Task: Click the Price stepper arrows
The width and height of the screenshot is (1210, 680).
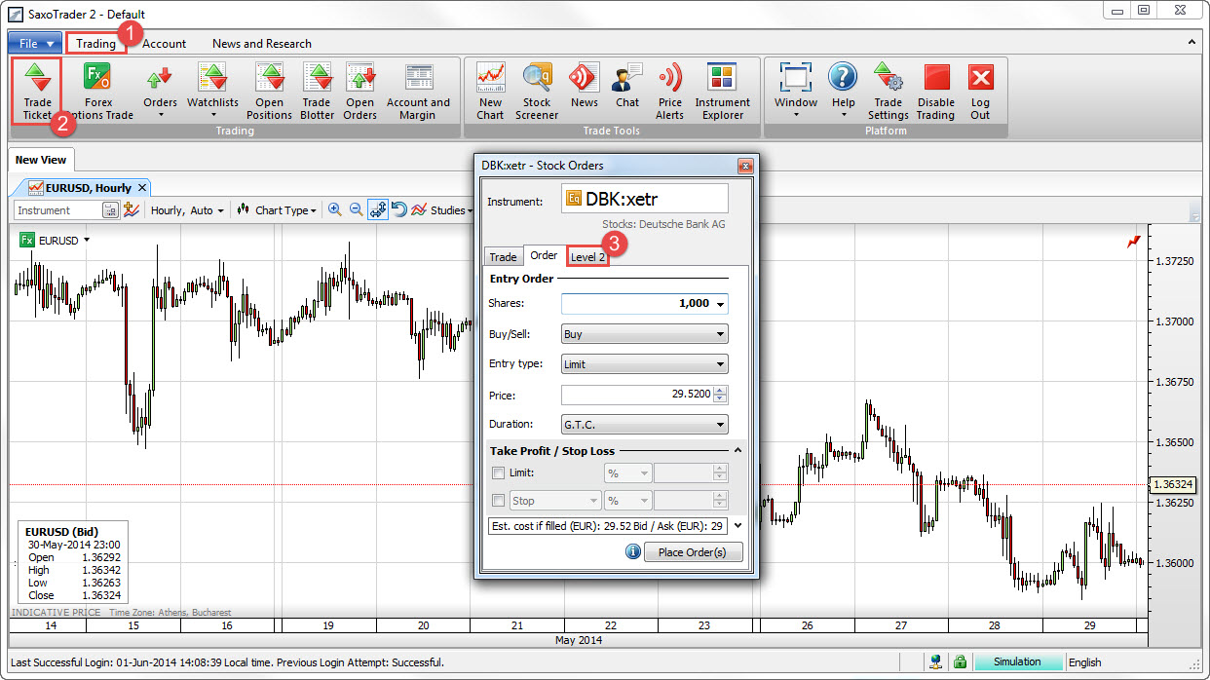Action: 721,395
